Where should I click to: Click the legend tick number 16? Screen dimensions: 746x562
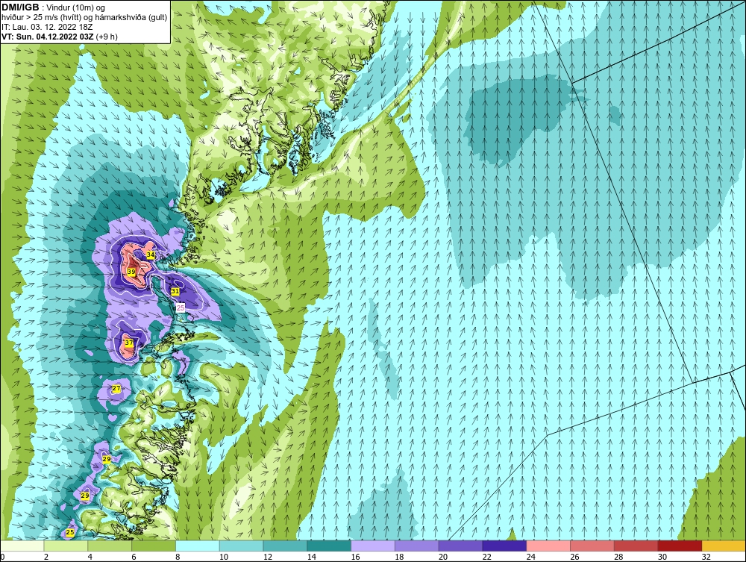pyautogui.click(x=355, y=557)
